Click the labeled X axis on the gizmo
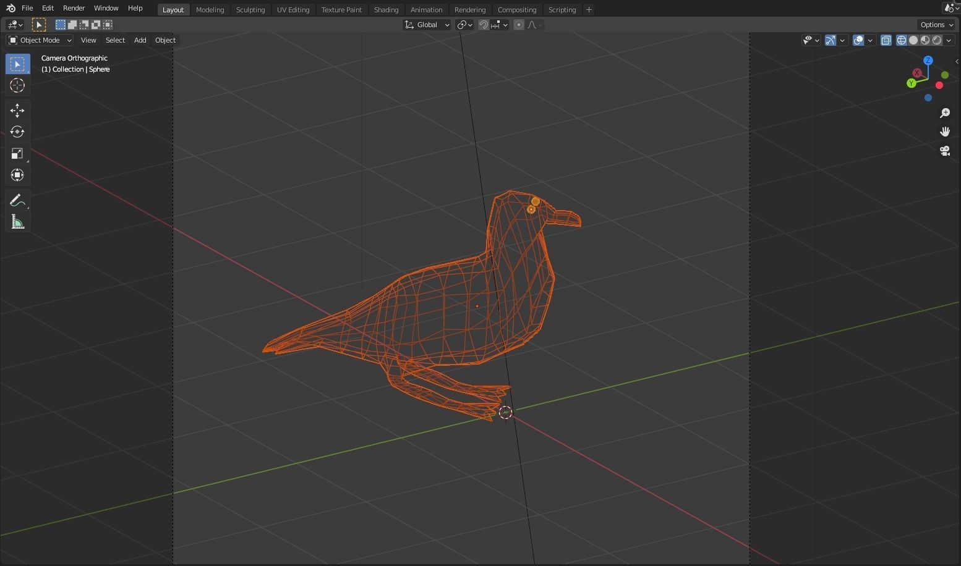The width and height of the screenshot is (961, 566). [x=917, y=73]
